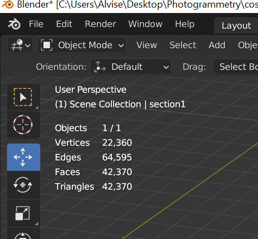Open the Help menu

(x=185, y=24)
